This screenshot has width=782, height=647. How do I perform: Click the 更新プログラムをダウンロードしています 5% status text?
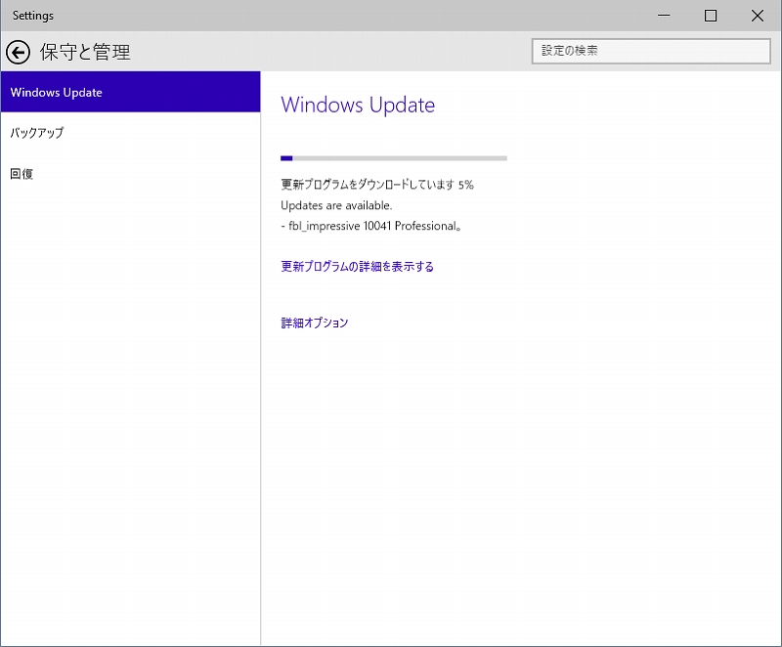377,185
